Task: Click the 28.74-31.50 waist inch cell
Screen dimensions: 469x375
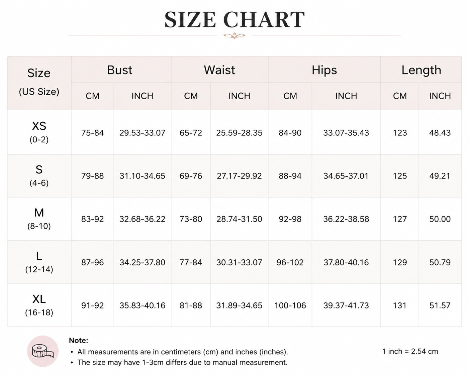Action: pyautogui.click(x=239, y=219)
